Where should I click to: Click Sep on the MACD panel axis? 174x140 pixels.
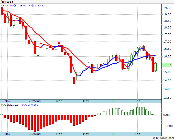click(x=137, y=134)
